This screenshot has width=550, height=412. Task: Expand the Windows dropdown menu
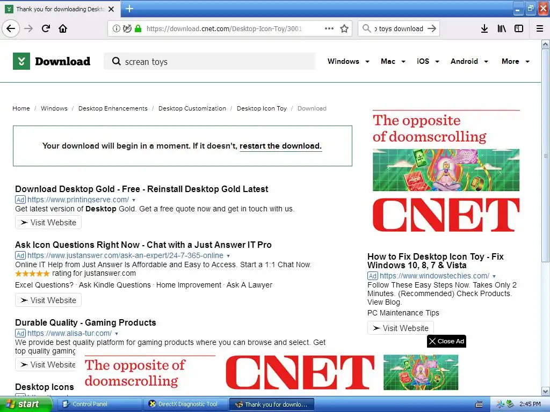coord(348,61)
